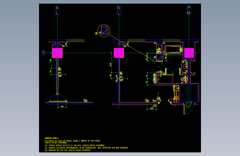
Task: Select the middle magenta column block
Action: [x=119, y=53]
